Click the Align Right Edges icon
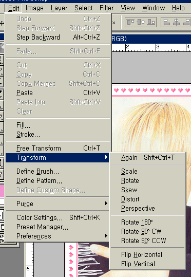Viewport: 191px width, 277px height. 187,22
